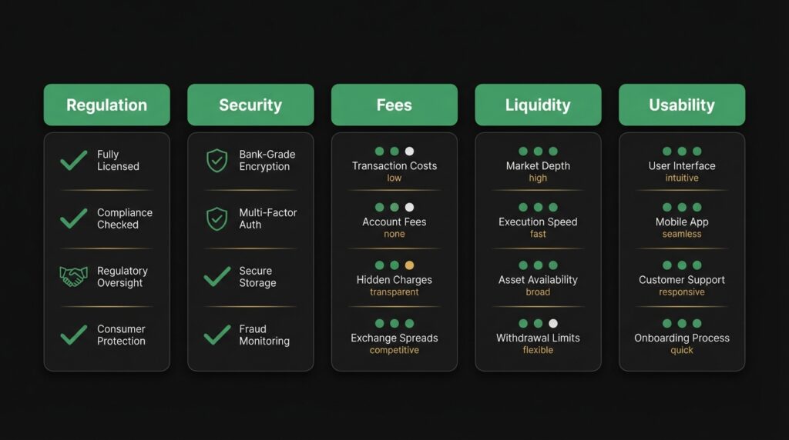
Task: Click the Fully Licensed checkmark icon
Action: [x=74, y=161]
